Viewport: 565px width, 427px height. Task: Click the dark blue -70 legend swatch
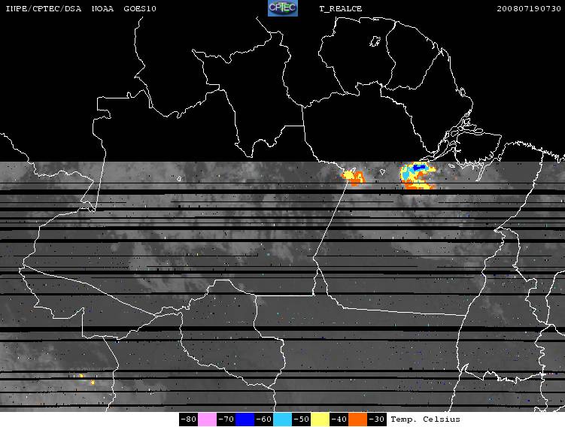tap(245, 419)
